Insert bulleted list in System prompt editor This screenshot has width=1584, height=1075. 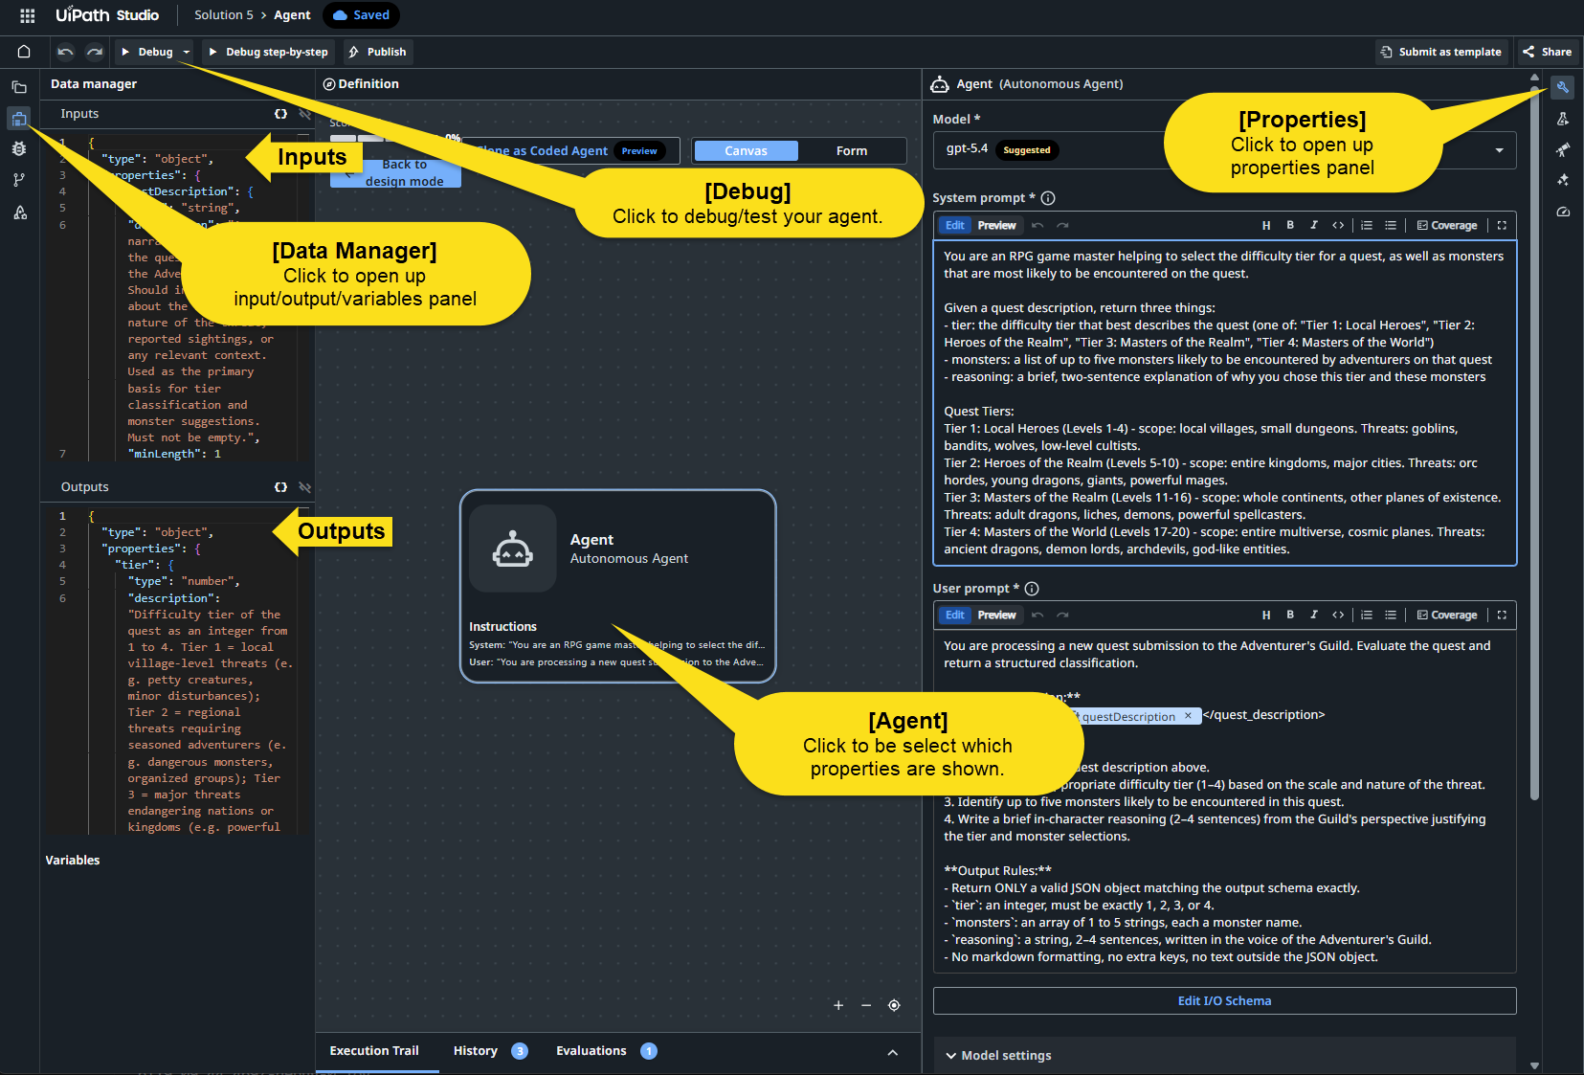[1391, 226]
